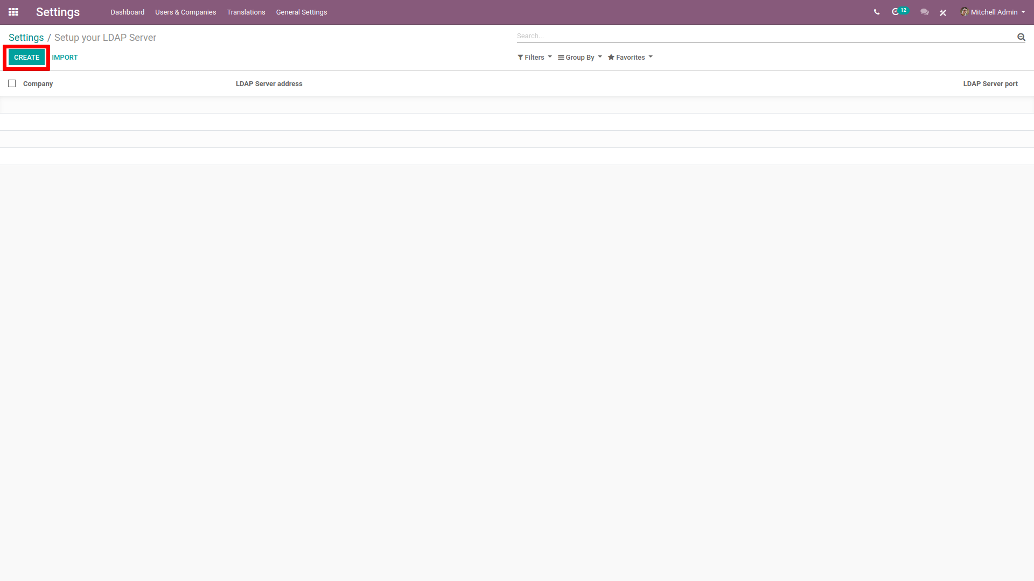Viewport: 1034px width, 581px height.
Task: Click the main apps grid icon
Action: 13,12
